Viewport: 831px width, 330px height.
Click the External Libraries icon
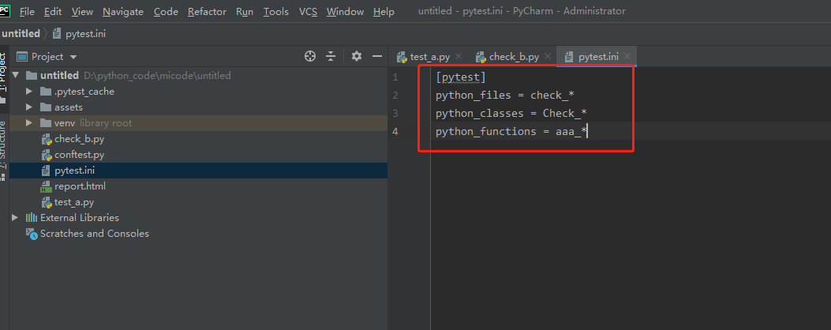(32, 218)
